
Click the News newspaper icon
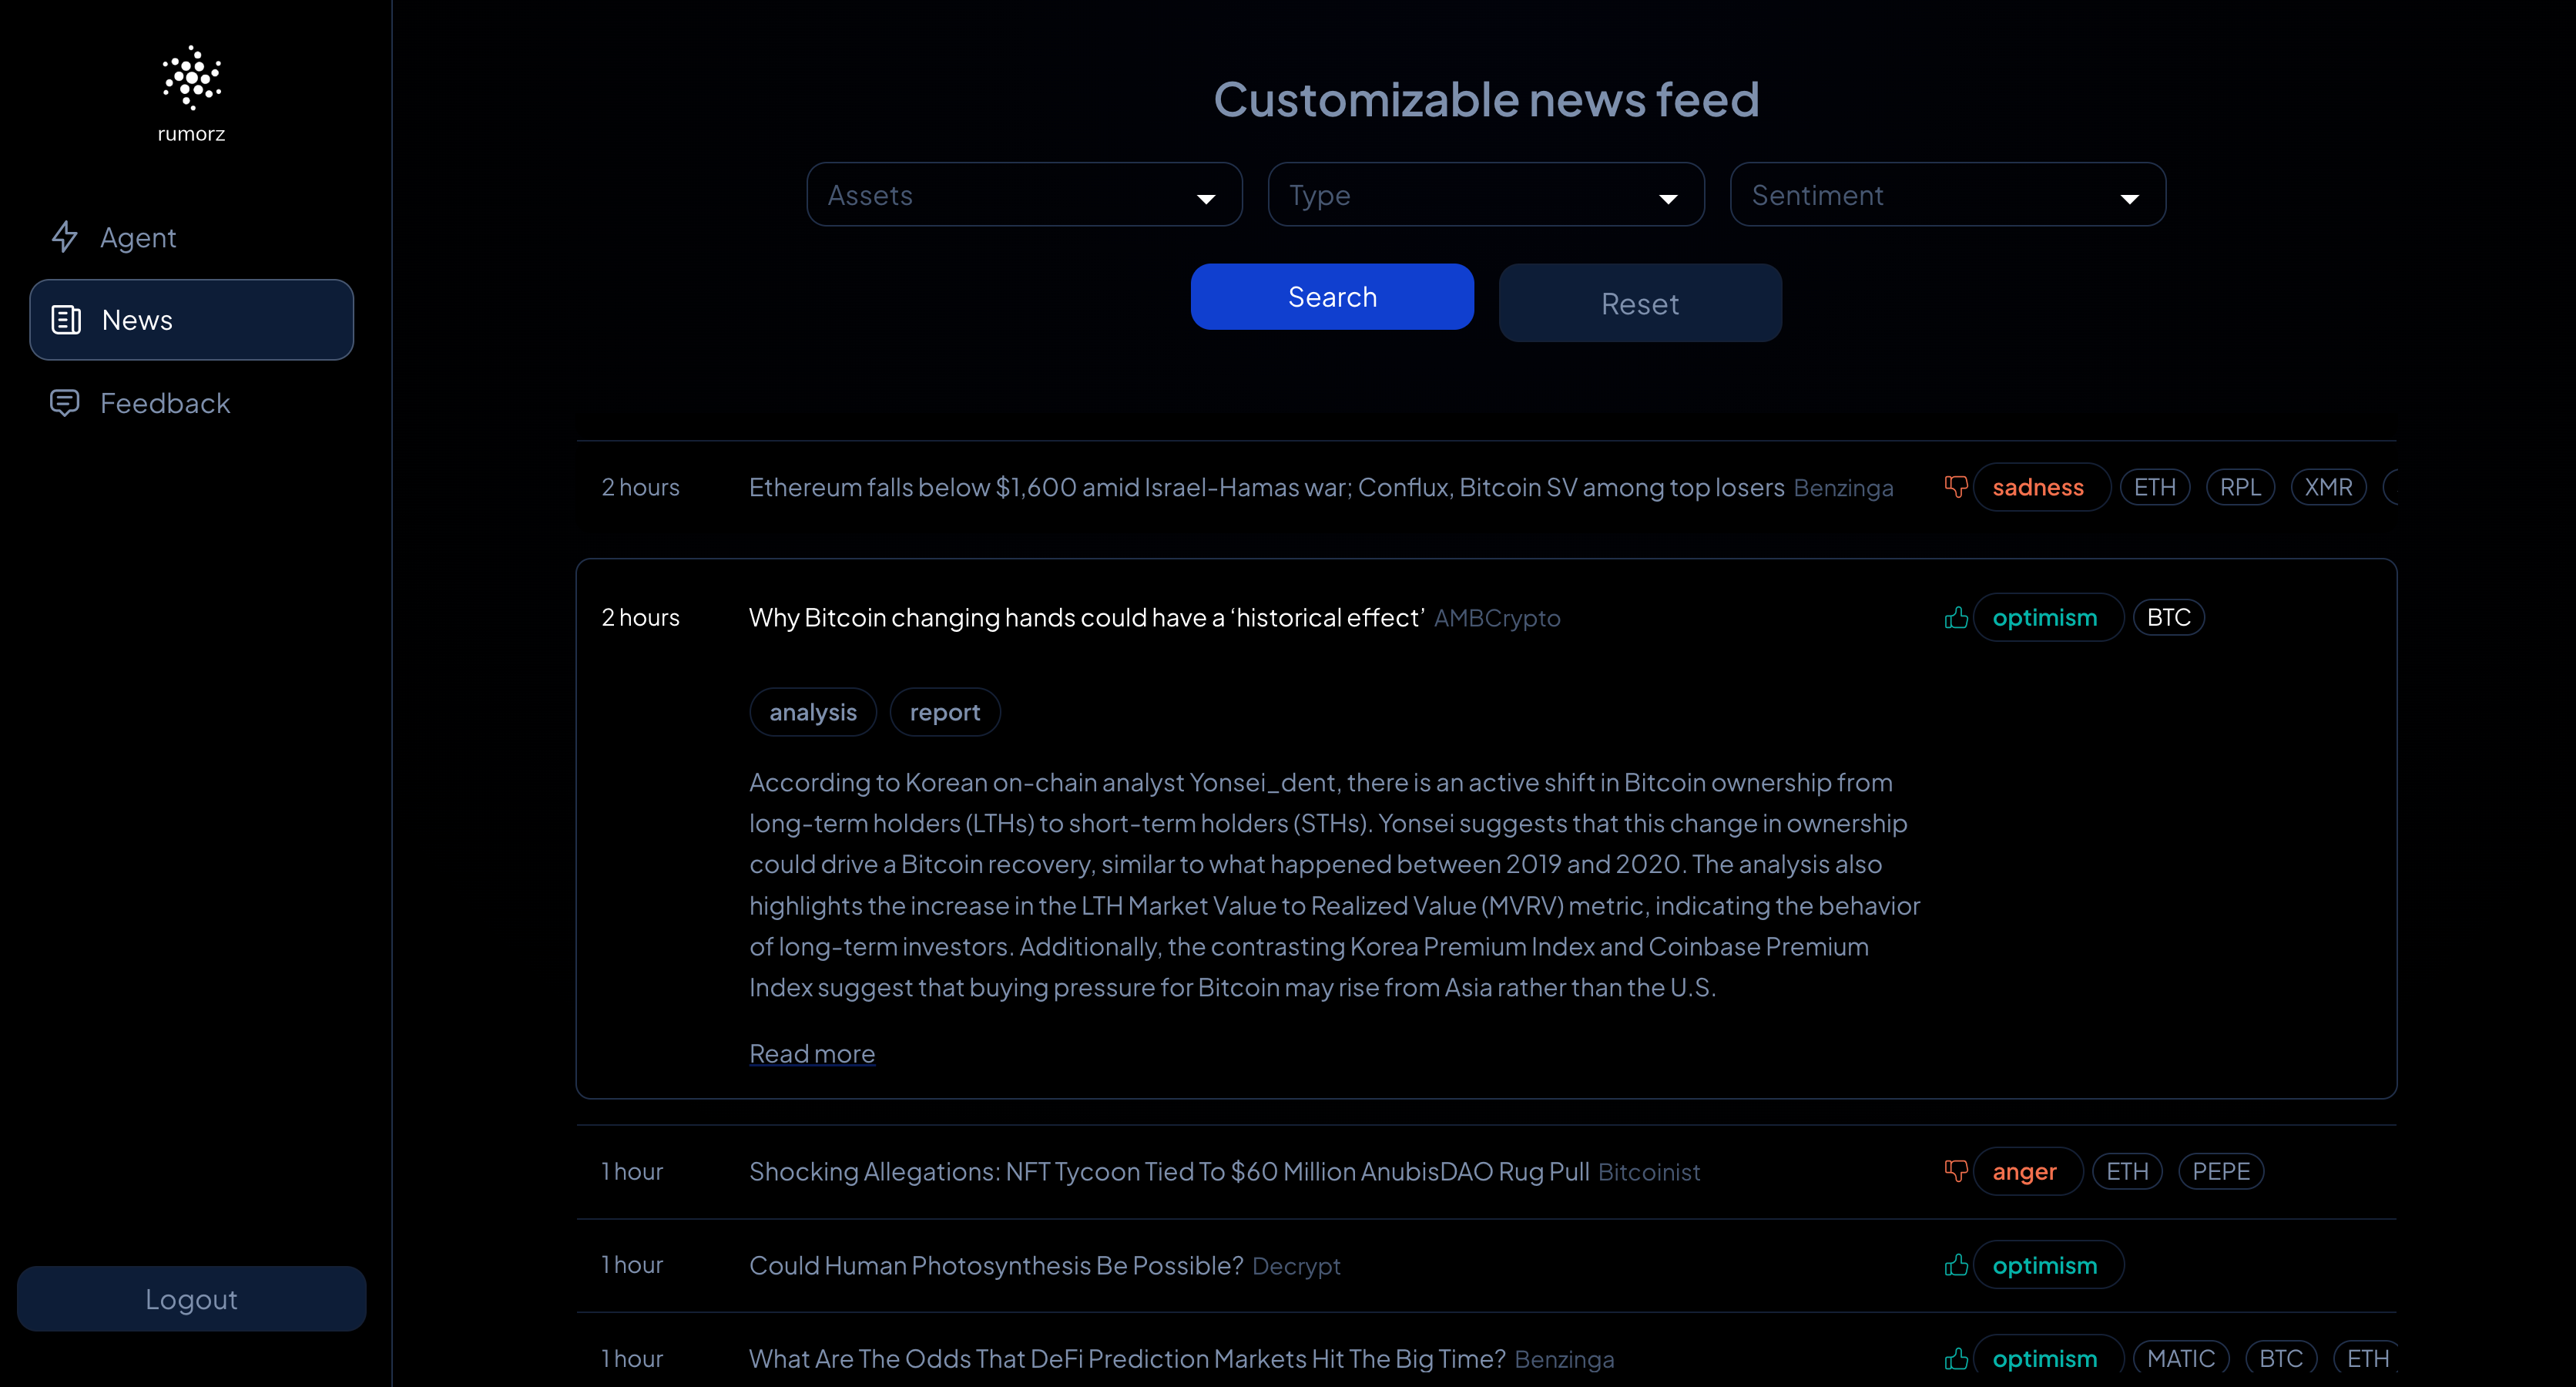(x=66, y=320)
